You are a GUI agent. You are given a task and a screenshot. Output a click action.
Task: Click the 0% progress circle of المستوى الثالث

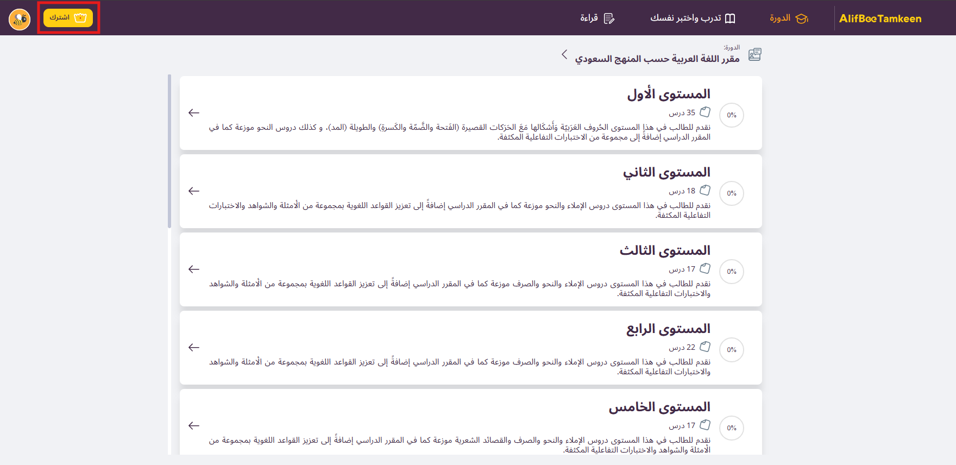(x=731, y=272)
